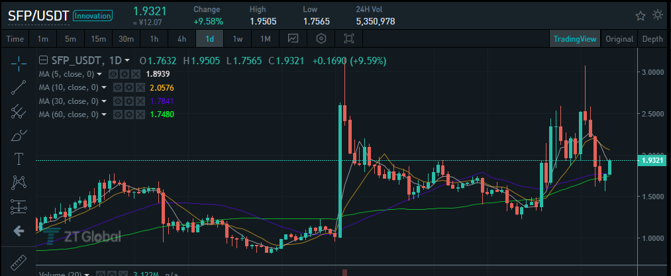The width and height of the screenshot is (671, 276).
Task: Hide the MA 60 indicator line
Action: (118, 115)
